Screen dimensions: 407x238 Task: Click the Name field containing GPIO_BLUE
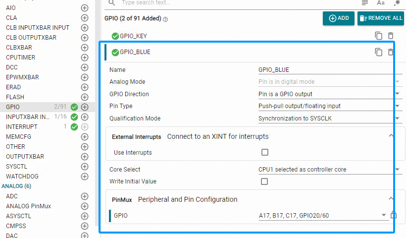(330, 70)
